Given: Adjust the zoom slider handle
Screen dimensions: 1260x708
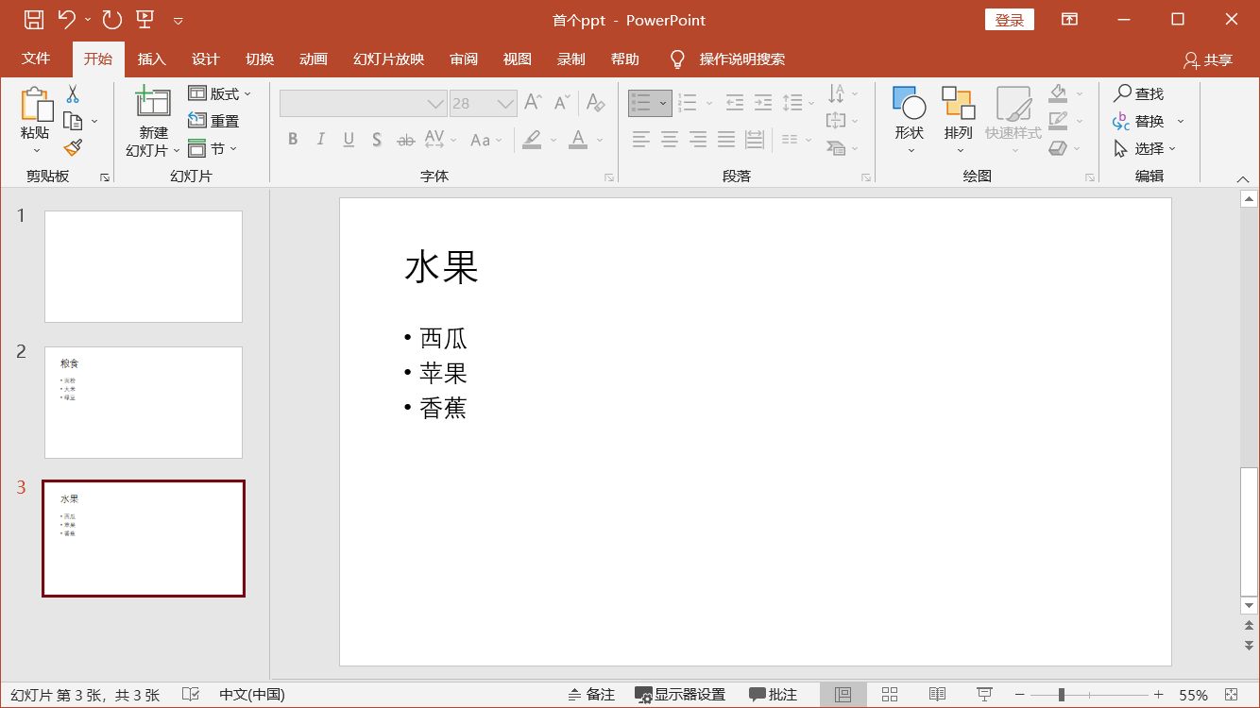Looking at the screenshot, I should [x=1062, y=695].
